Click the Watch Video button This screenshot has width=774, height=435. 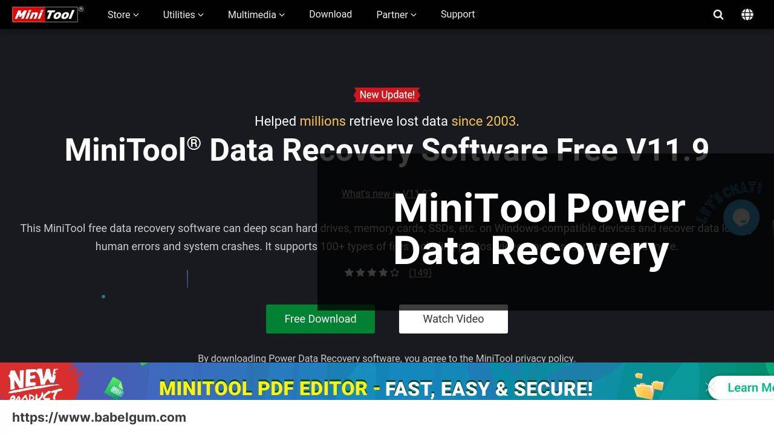point(454,319)
